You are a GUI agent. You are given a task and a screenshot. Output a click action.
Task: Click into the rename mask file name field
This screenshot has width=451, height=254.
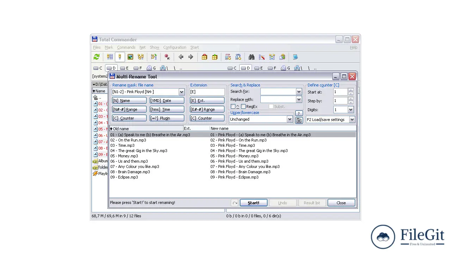click(x=145, y=92)
